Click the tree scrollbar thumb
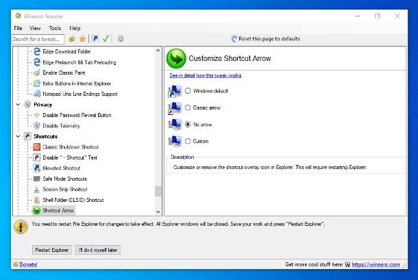This screenshot has width=418, height=280. click(x=158, y=191)
